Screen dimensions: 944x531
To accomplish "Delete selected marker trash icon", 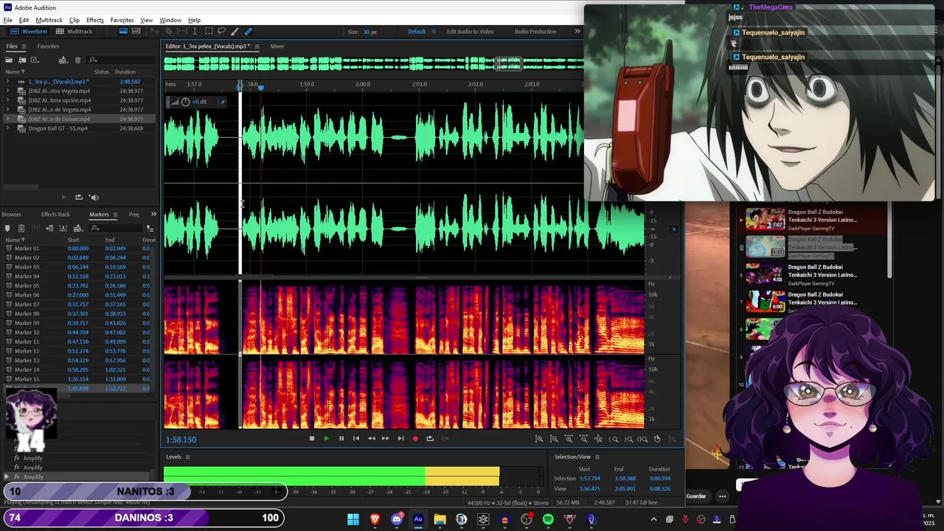I will pyautogui.click(x=21, y=229).
